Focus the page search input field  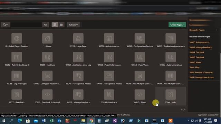tap(26, 25)
